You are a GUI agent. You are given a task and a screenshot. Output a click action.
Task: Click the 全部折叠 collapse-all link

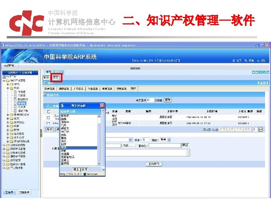coord(27,73)
